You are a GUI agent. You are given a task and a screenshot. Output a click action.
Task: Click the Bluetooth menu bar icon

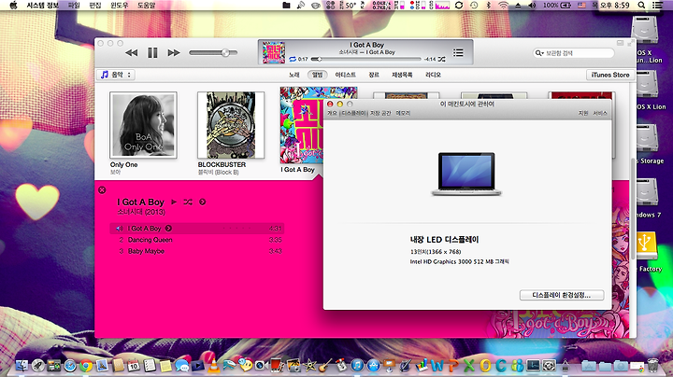pyautogui.click(x=489, y=6)
